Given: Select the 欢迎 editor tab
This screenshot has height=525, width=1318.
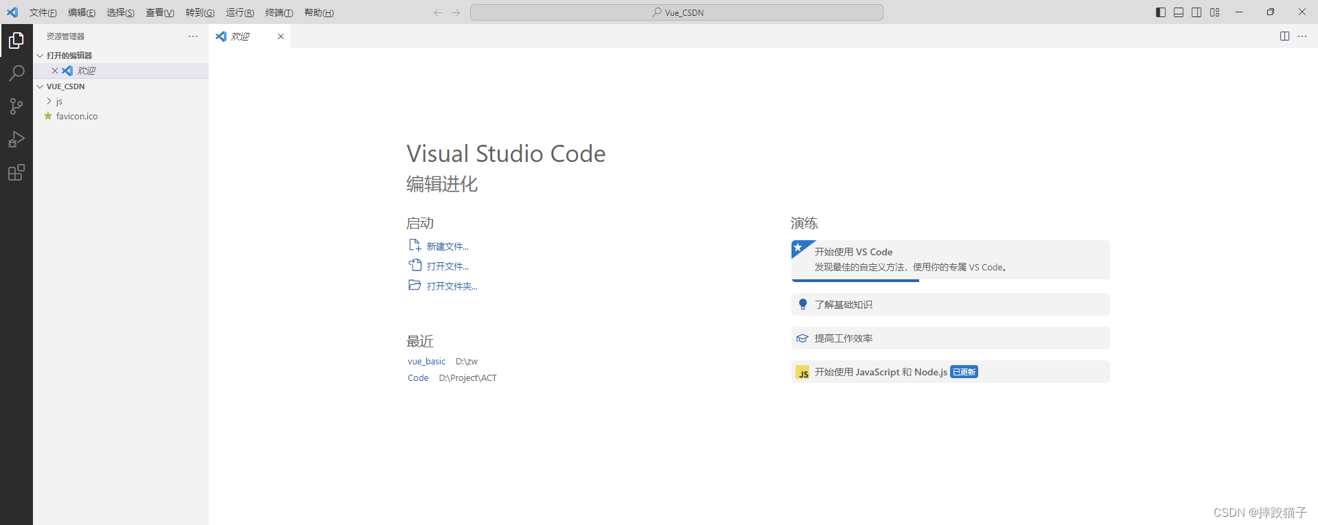Looking at the screenshot, I should (249, 36).
